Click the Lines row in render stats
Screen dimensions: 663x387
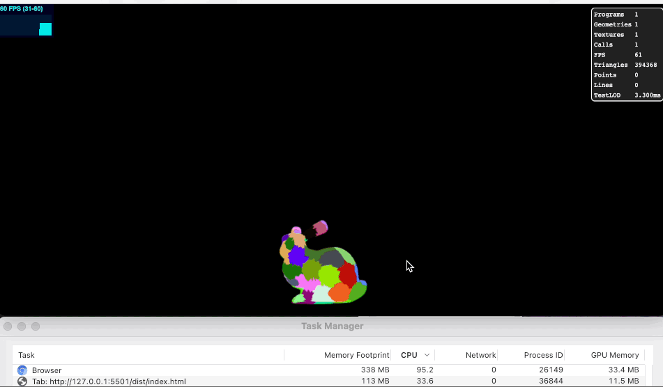coord(627,85)
